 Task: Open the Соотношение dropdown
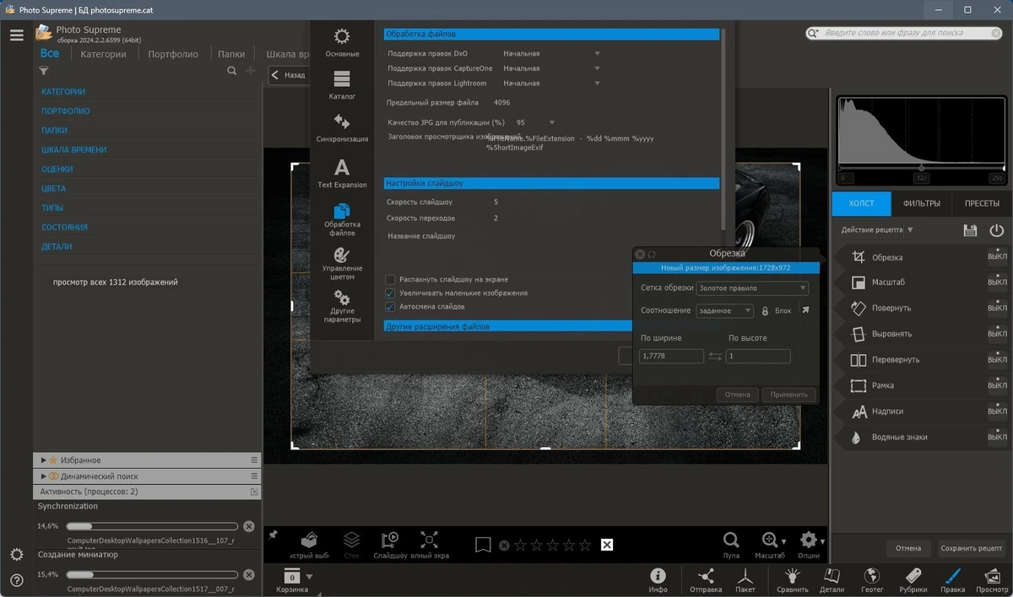(x=724, y=310)
